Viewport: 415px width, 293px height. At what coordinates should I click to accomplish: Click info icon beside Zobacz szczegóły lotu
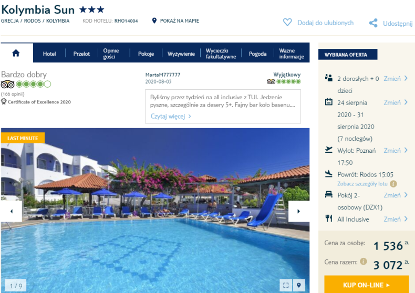[x=393, y=184]
